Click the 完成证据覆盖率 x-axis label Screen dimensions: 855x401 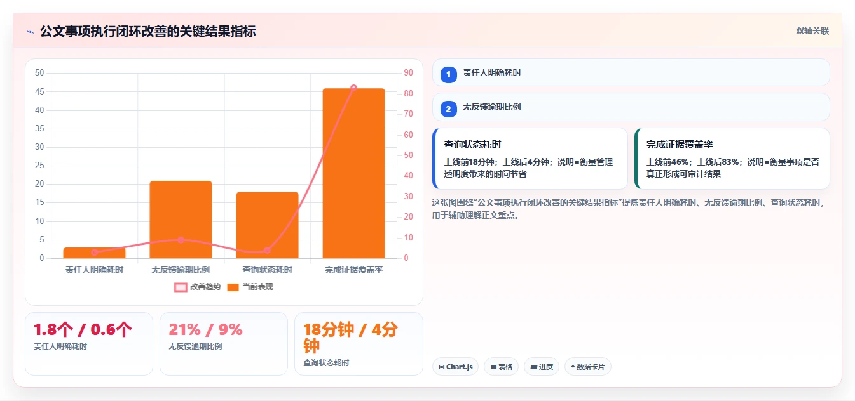click(353, 270)
